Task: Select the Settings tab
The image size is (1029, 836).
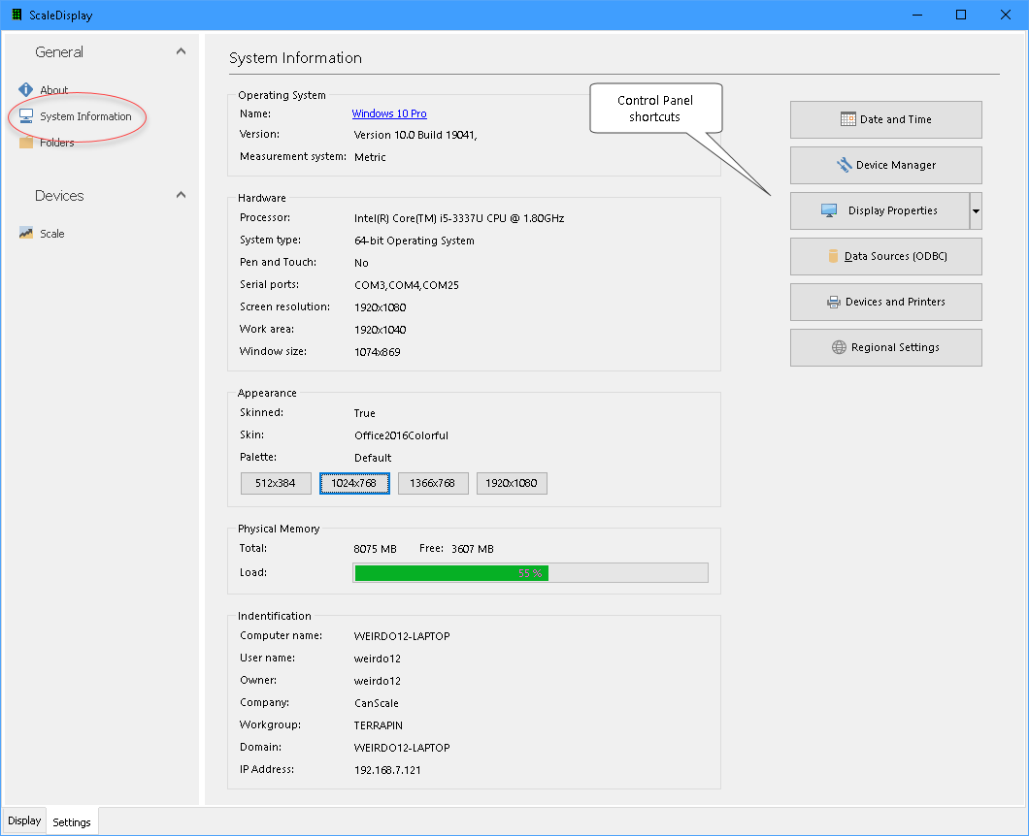Action: [x=72, y=821]
